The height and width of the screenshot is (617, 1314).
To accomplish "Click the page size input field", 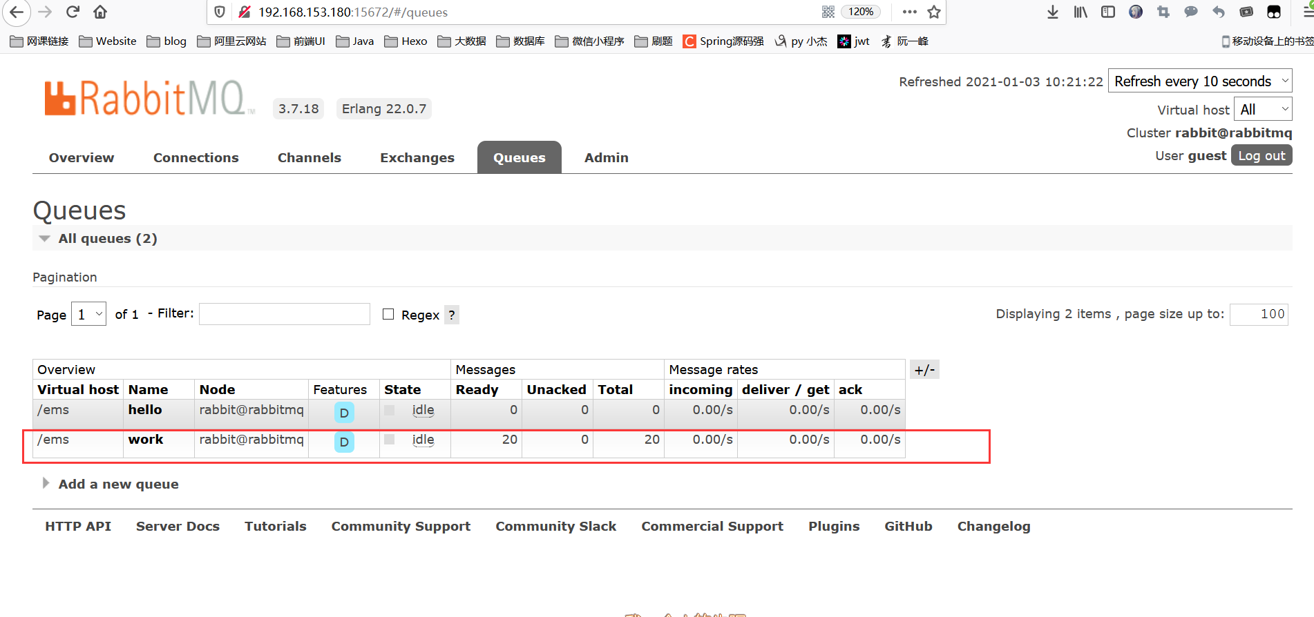I will click(1259, 314).
